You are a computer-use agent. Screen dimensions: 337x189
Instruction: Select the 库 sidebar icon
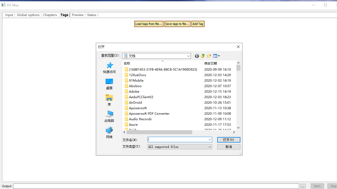tap(109, 100)
